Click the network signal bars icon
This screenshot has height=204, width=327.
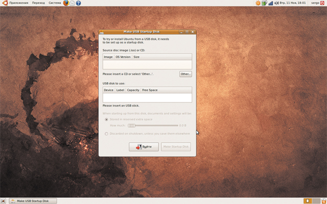point(271,3)
